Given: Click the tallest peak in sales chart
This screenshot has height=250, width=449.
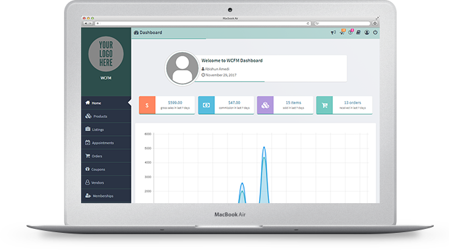Looking at the screenshot, I should click(x=264, y=147).
